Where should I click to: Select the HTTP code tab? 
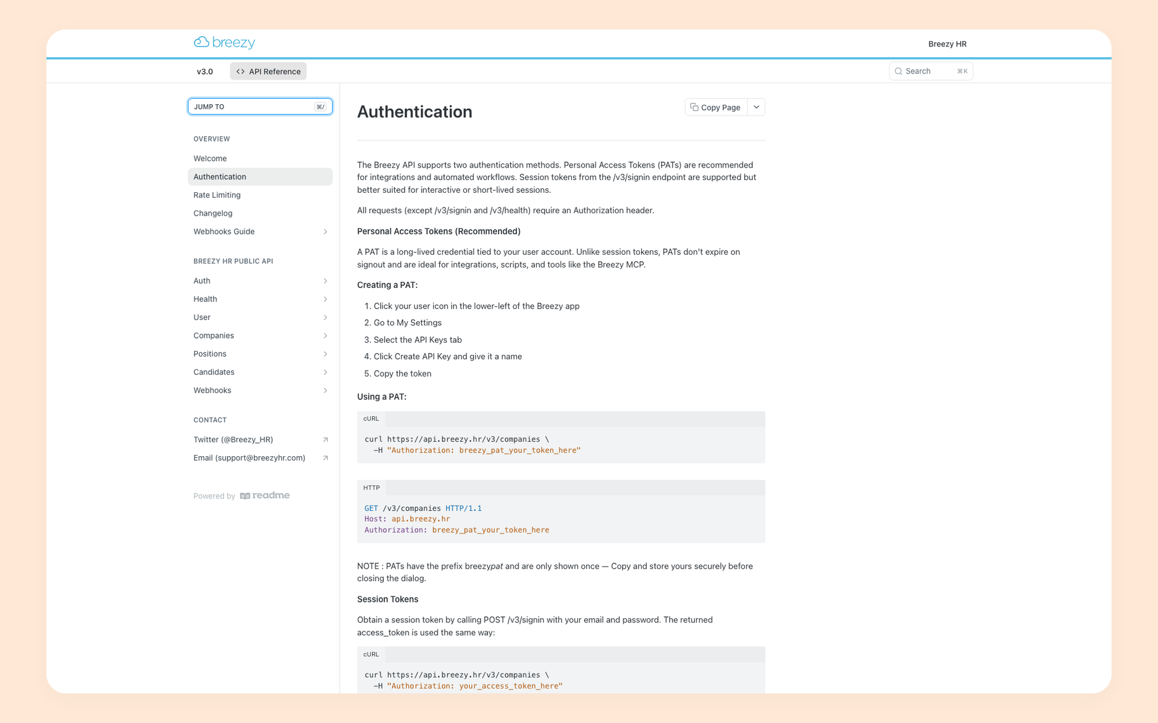pyautogui.click(x=372, y=488)
